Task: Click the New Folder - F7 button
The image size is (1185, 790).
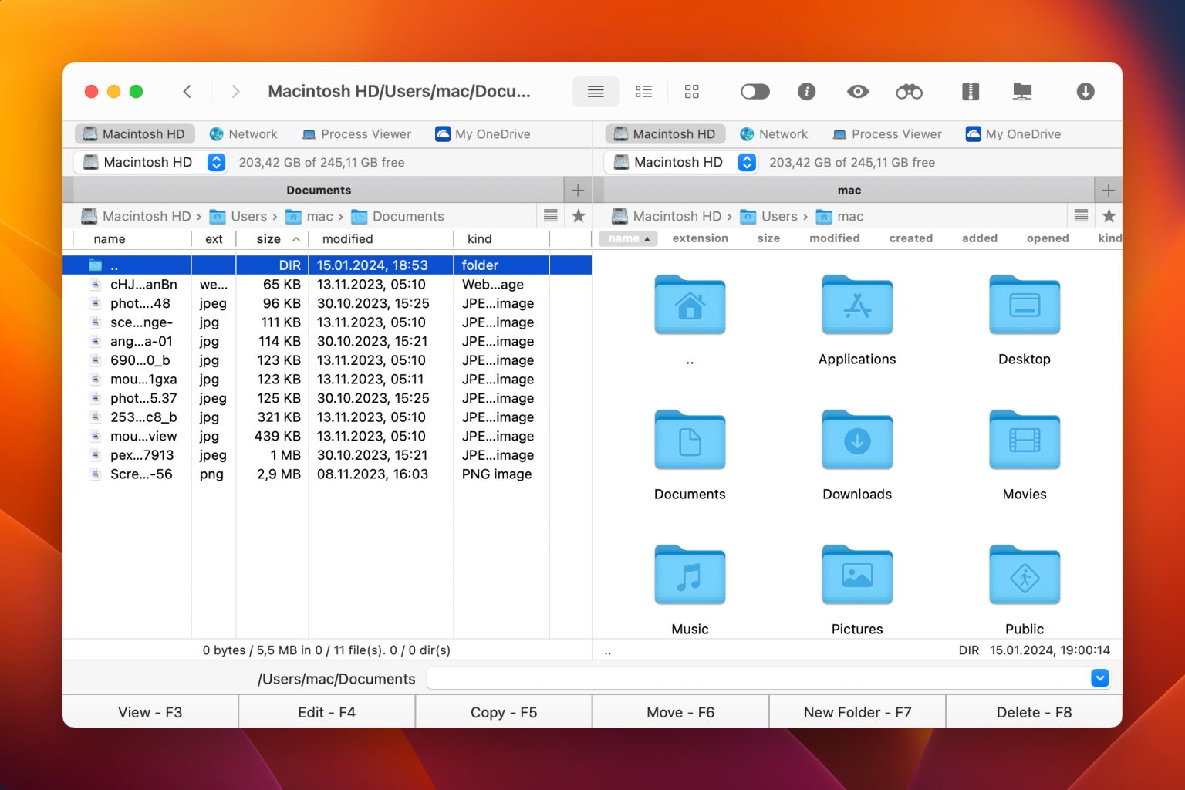Action: coord(857,711)
